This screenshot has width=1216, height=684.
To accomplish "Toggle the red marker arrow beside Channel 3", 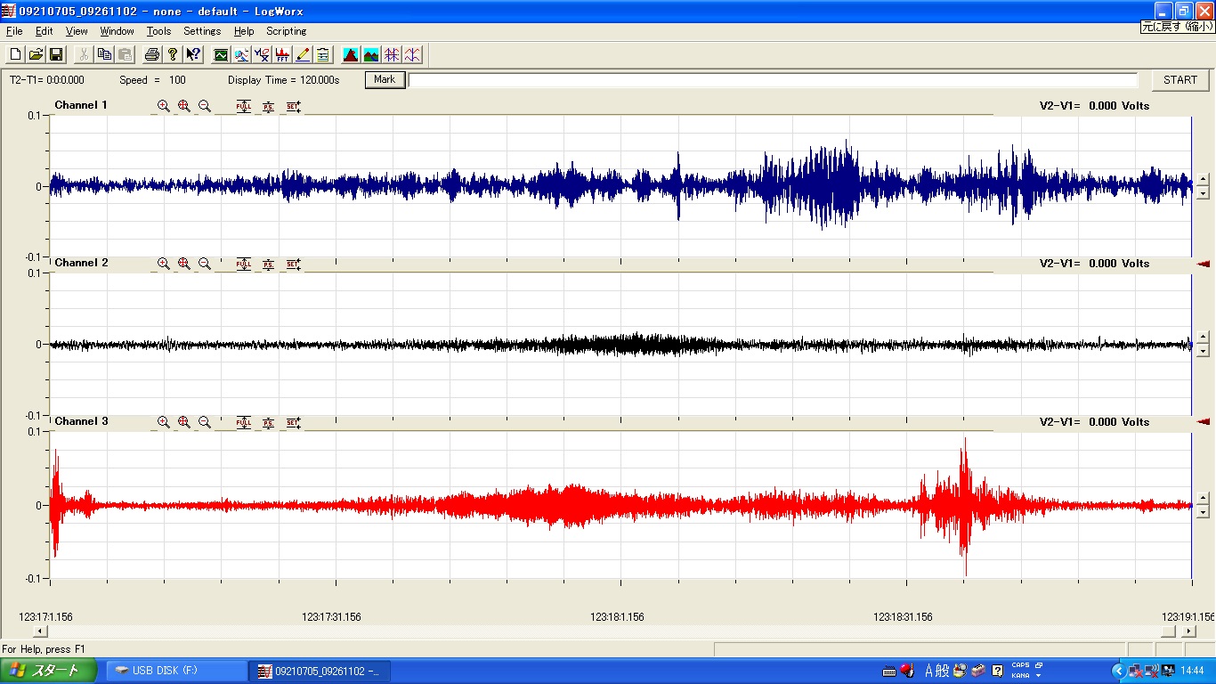I will [1204, 422].
